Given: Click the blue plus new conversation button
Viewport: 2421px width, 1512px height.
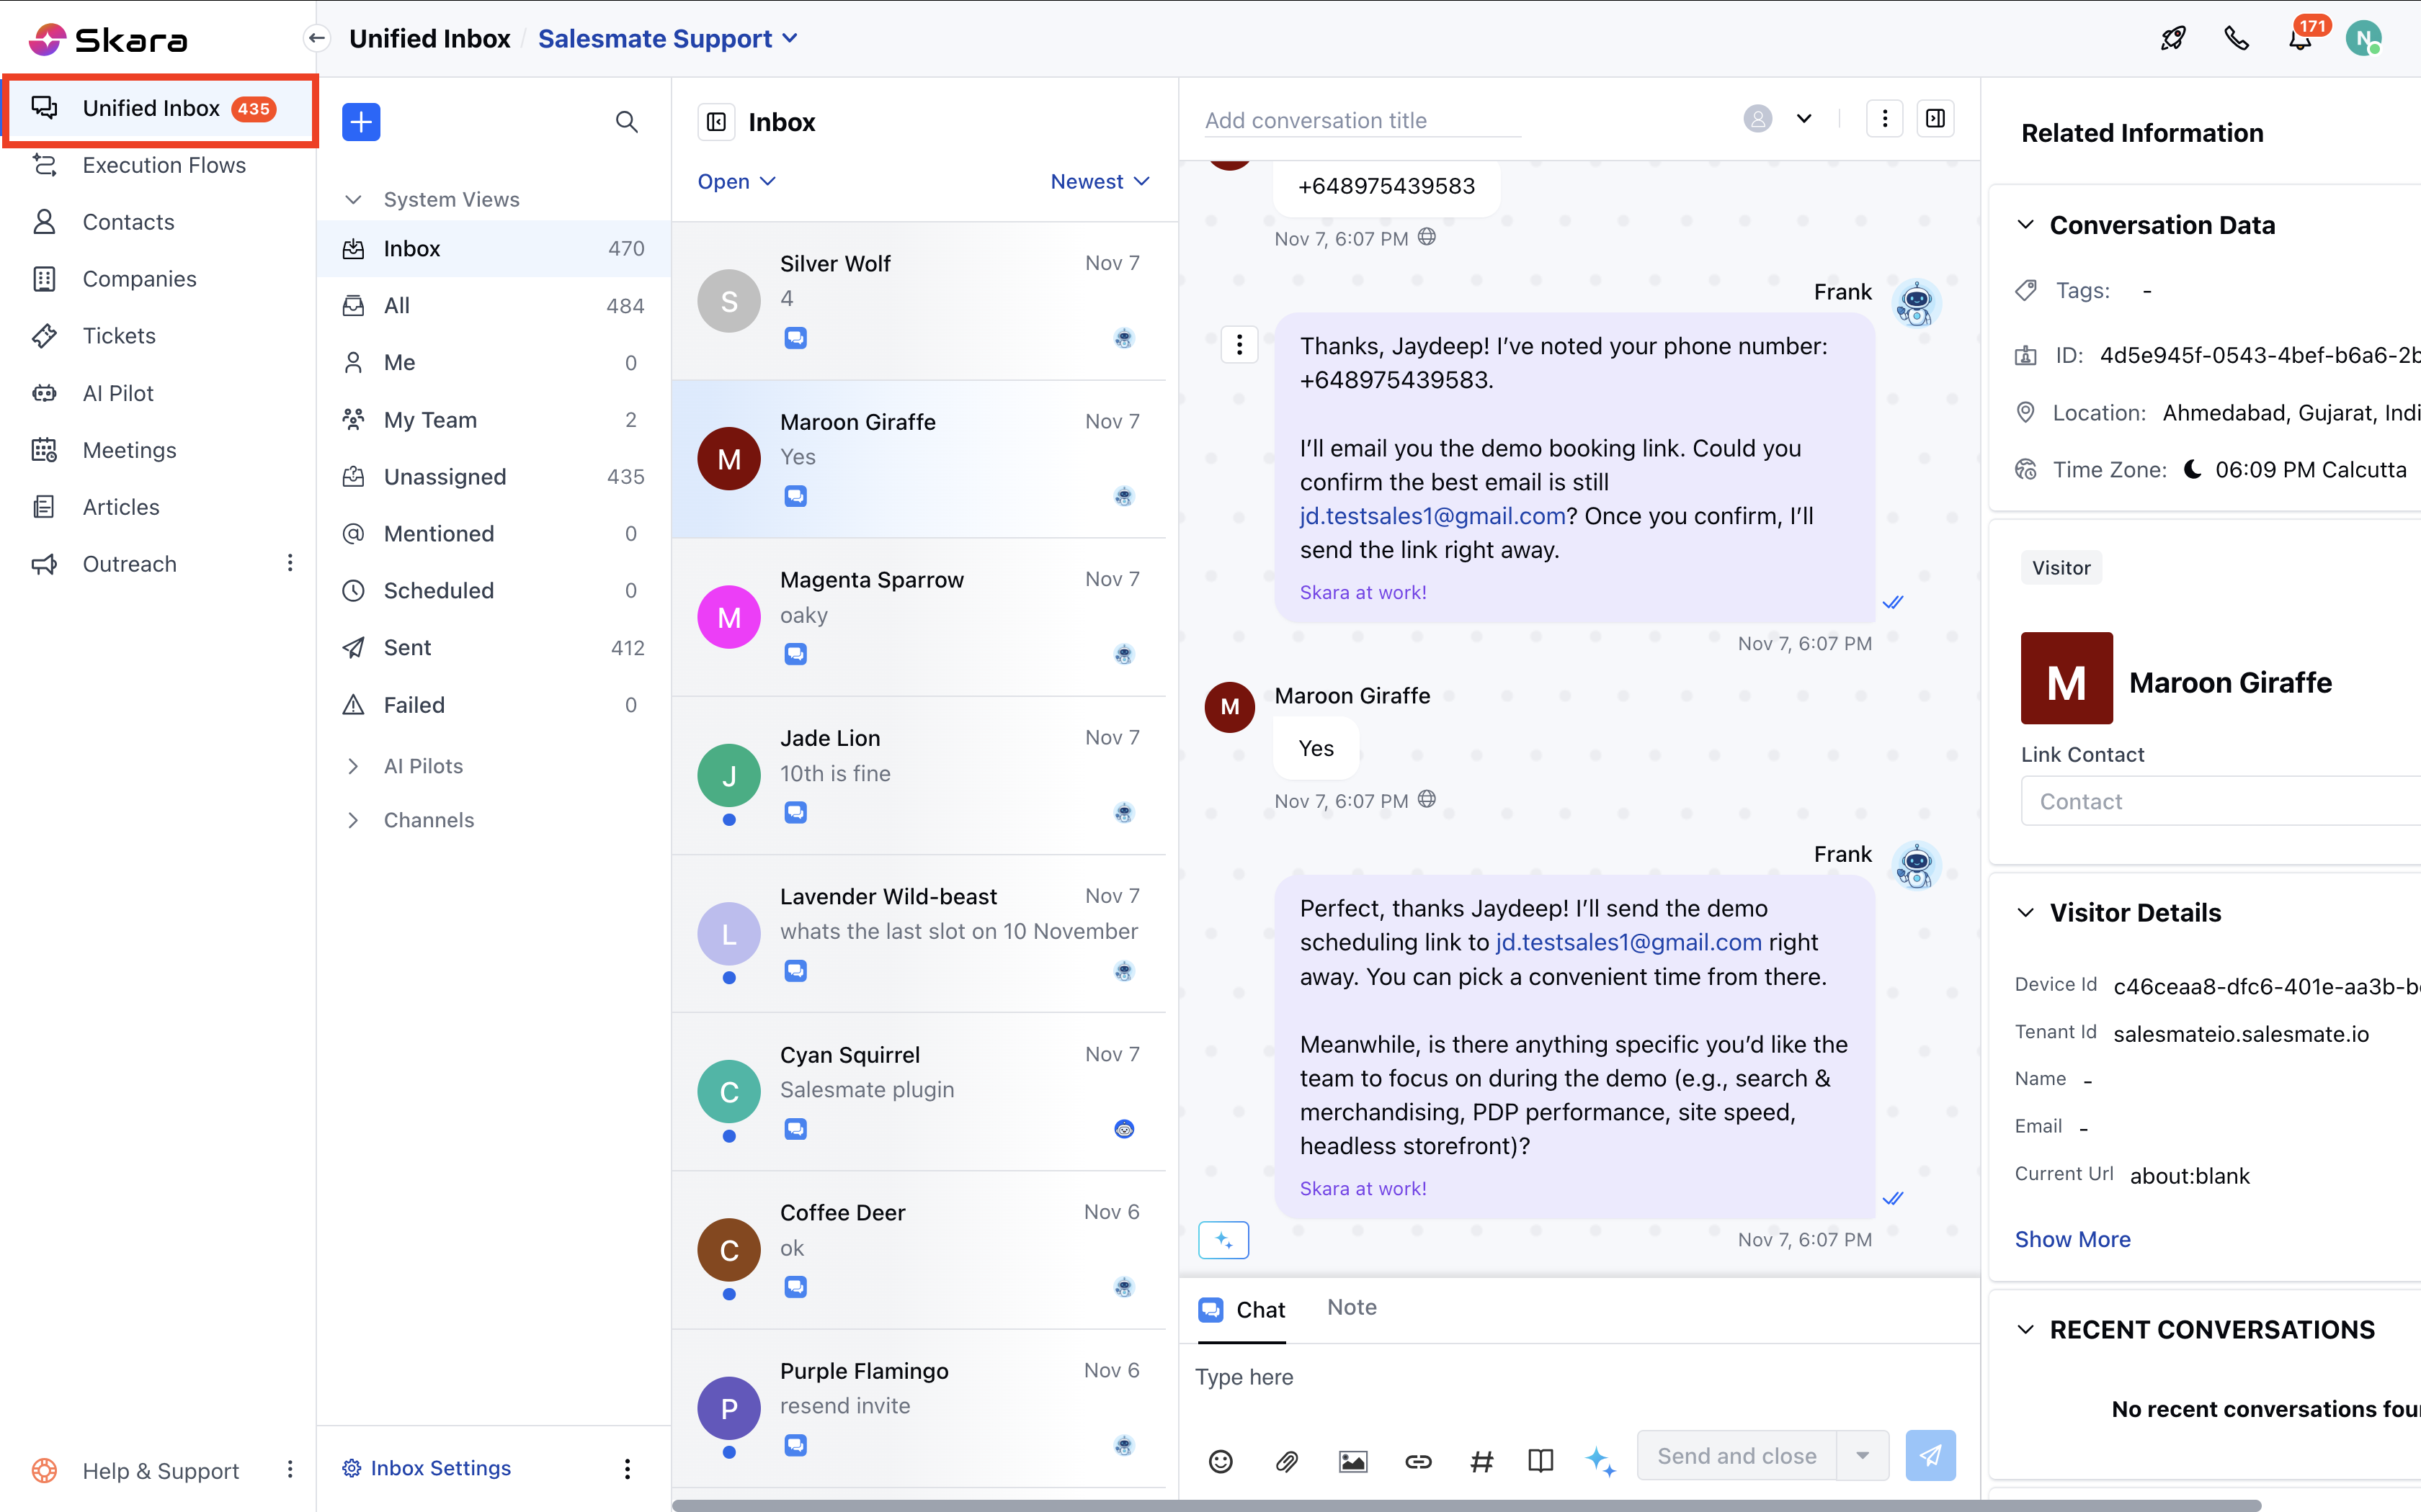Looking at the screenshot, I should coord(361,122).
